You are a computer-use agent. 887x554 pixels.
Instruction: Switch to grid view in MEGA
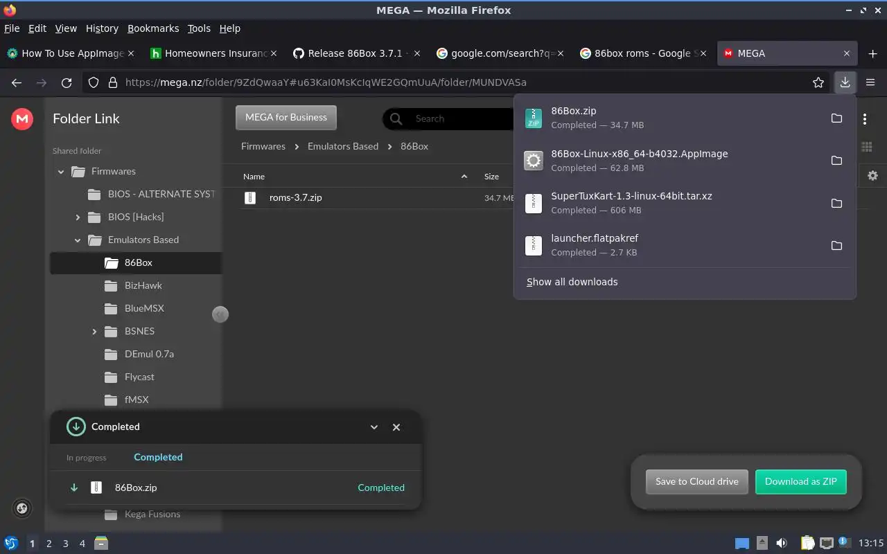(x=867, y=147)
